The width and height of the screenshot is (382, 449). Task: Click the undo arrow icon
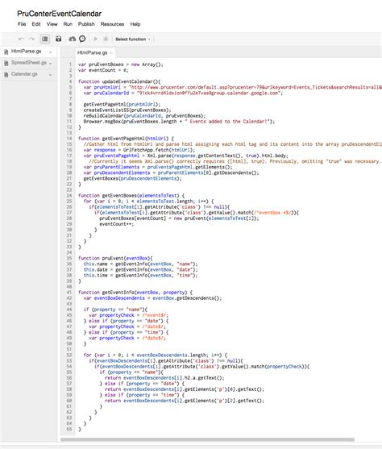pyautogui.click(x=21, y=39)
